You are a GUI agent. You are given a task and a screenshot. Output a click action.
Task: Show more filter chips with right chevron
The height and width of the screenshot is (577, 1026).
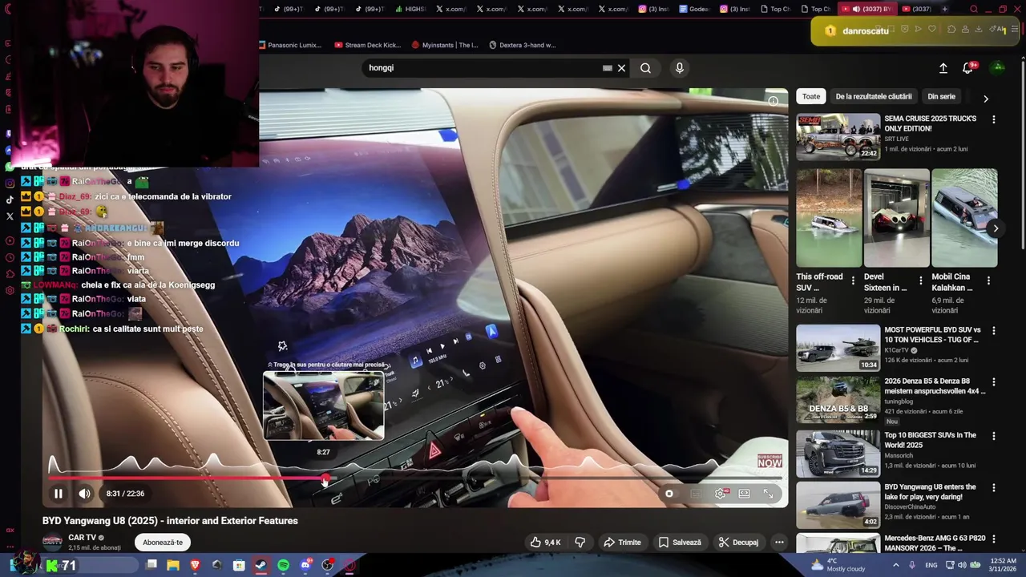pos(986,99)
